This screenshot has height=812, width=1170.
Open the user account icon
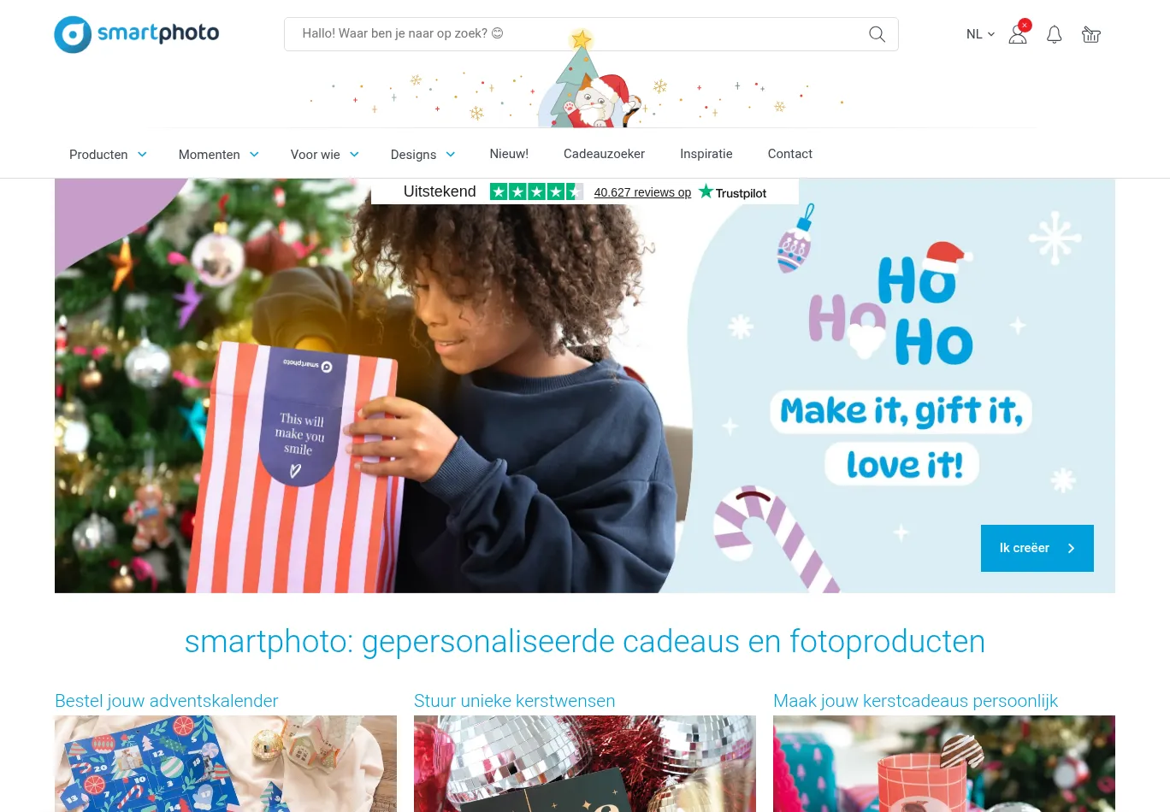[1018, 34]
